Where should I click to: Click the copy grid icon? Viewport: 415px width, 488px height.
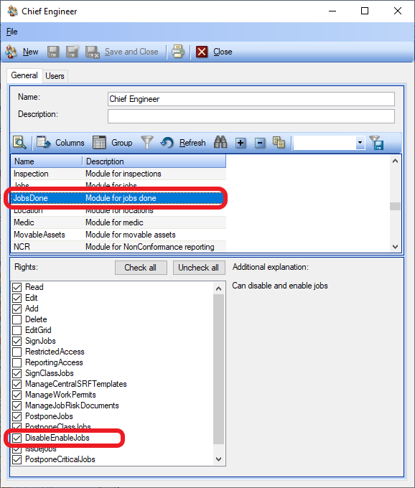[x=279, y=143]
